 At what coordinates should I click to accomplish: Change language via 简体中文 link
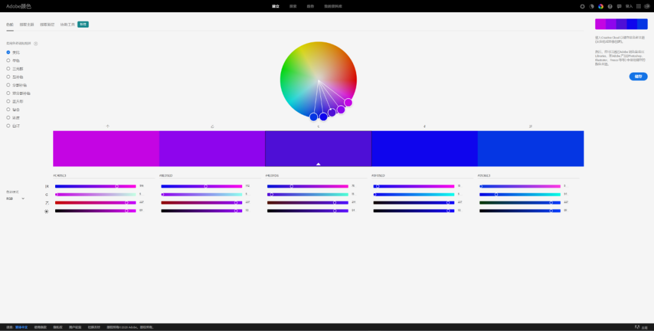[22, 327]
